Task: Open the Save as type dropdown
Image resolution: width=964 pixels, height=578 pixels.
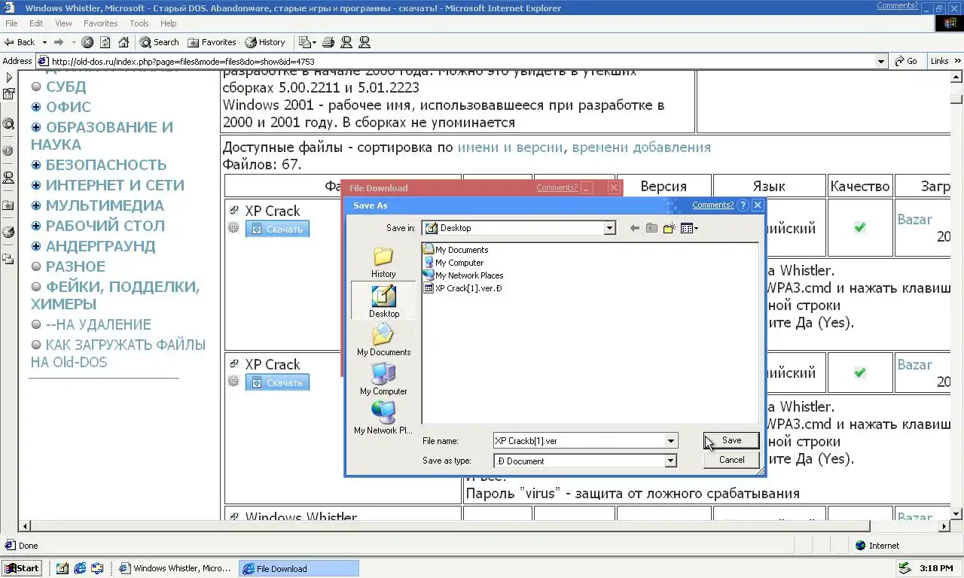Action: 670,461
